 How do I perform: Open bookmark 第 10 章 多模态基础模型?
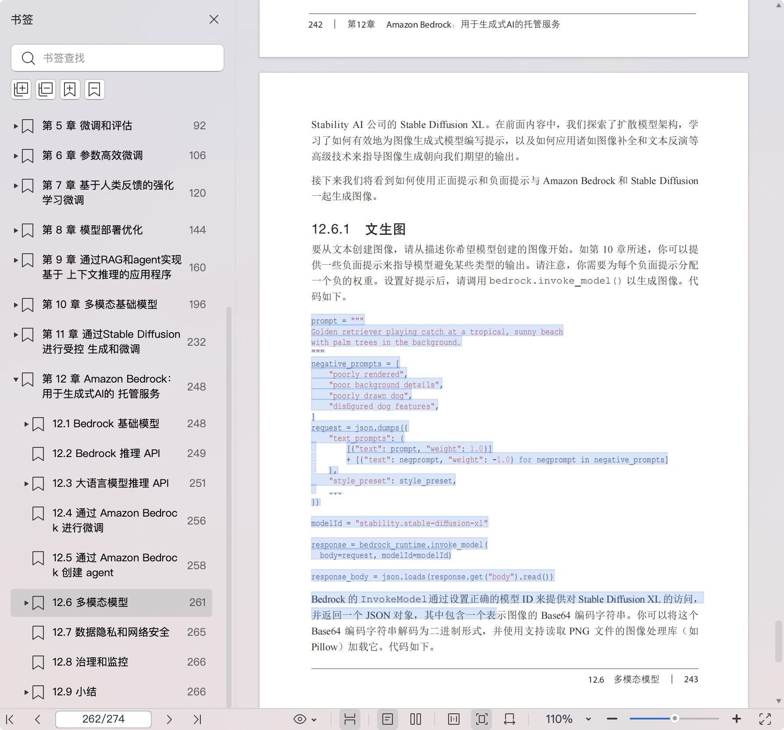coord(100,305)
